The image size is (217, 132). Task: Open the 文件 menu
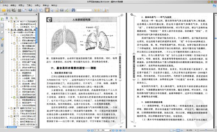[x=5, y=5]
